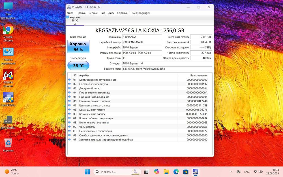Expand the hidden system tray icons chevron
This screenshot has width=283, height=177.
231,172
